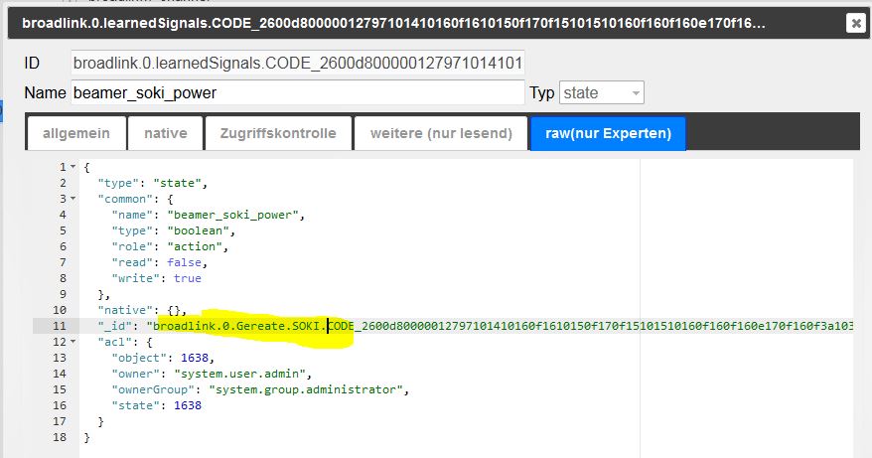Place cursor in the "_id" value broadlink.0.Gereate.SOKI

point(240,326)
